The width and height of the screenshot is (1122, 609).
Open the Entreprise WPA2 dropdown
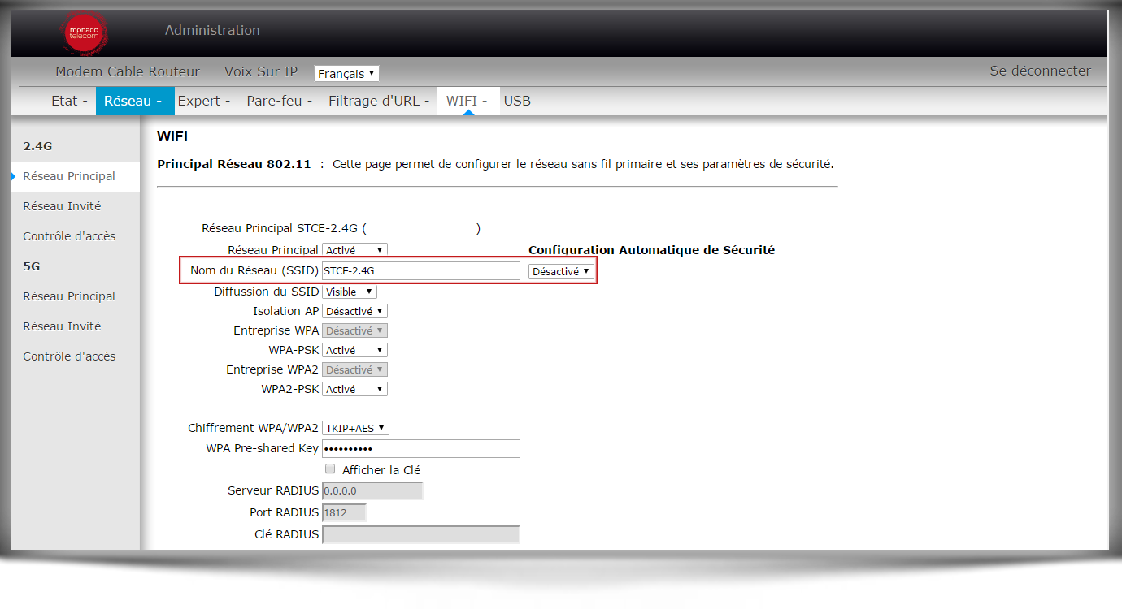coord(354,369)
